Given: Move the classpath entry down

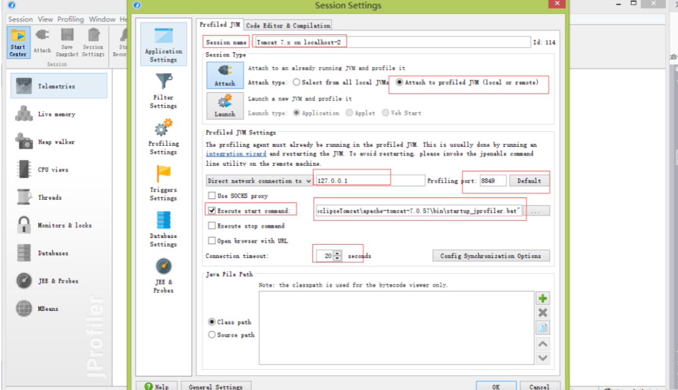Looking at the screenshot, I should click(542, 358).
